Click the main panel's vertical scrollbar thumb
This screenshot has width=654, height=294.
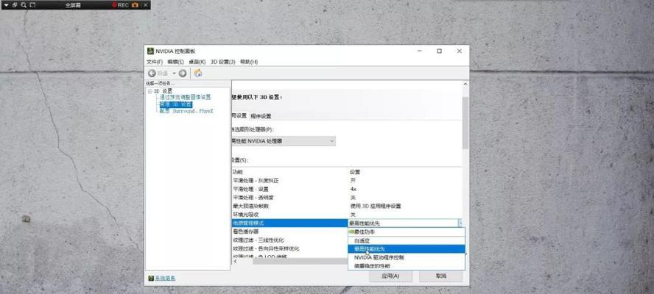(x=465, y=123)
